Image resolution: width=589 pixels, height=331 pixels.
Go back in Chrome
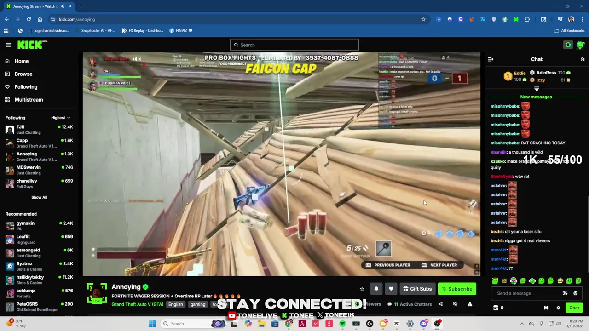pyautogui.click(x=6, y=19)
